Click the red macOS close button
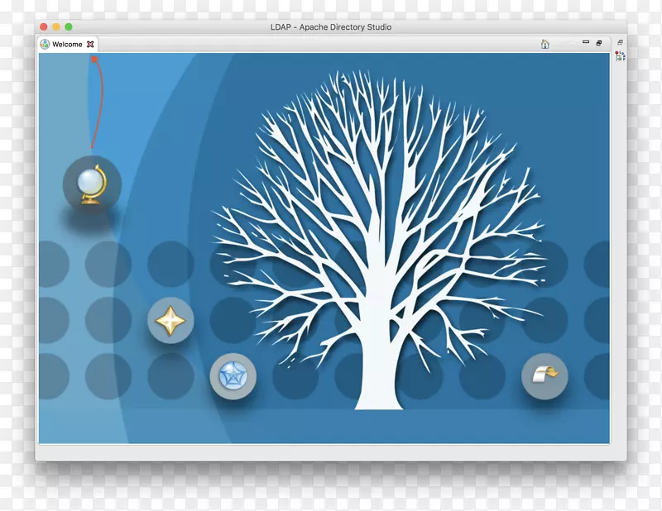 [x=44, y=26]
